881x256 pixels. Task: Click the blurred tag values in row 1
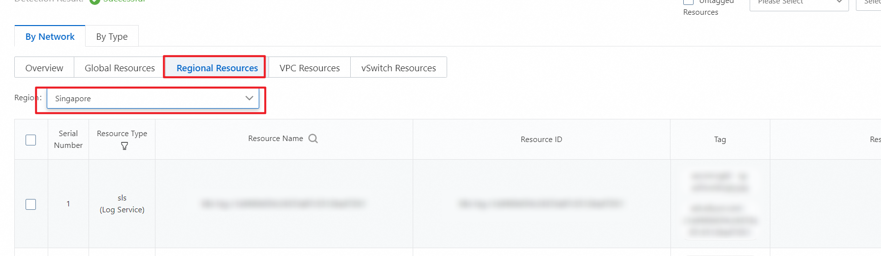point(720,204)
